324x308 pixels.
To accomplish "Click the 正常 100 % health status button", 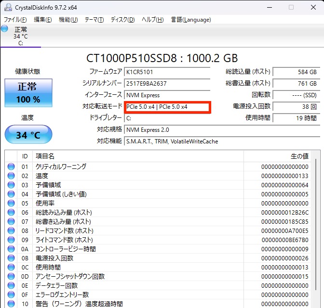I will click(28, 93).
